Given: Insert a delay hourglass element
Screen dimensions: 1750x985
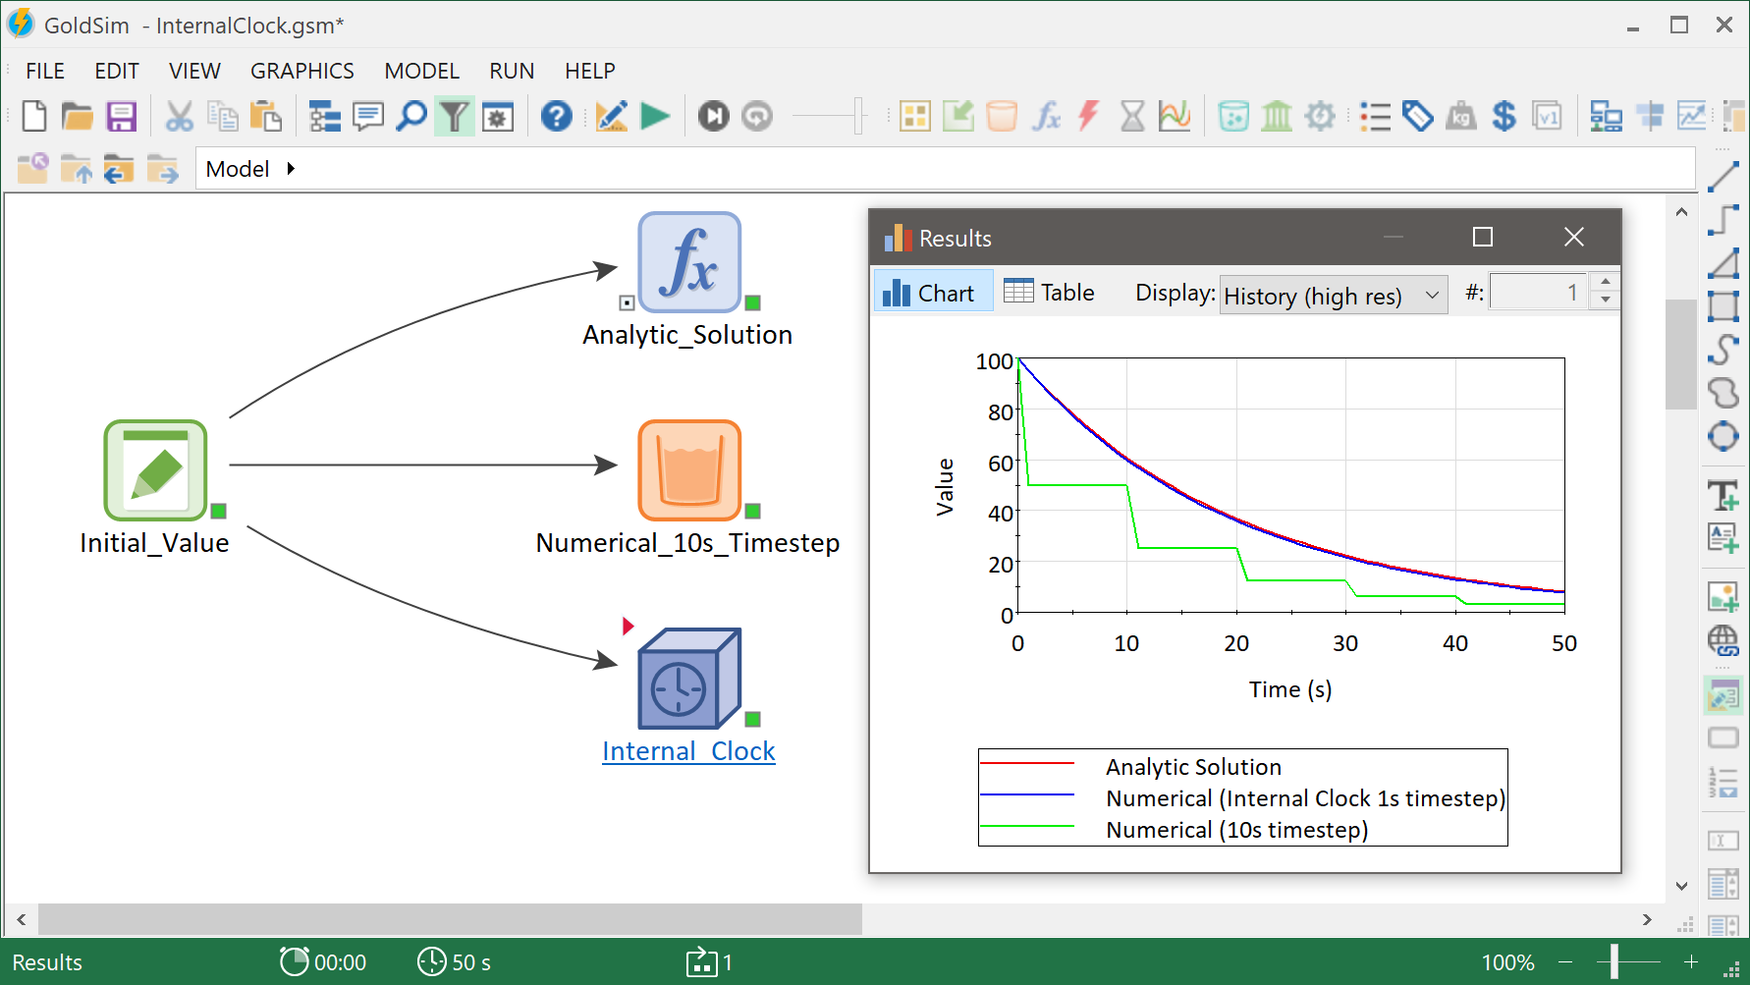Looking at the screenshot, I should pos(1132,116).
